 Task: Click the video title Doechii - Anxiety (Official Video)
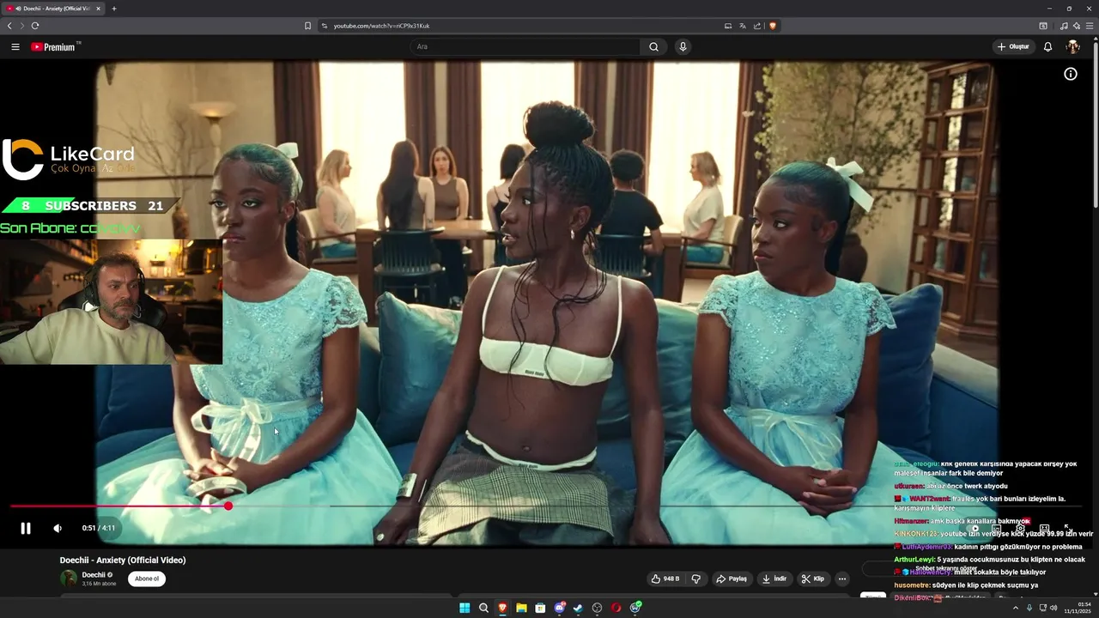123,560
